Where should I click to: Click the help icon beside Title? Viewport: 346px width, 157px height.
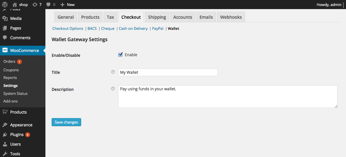(x=113, y=72)
